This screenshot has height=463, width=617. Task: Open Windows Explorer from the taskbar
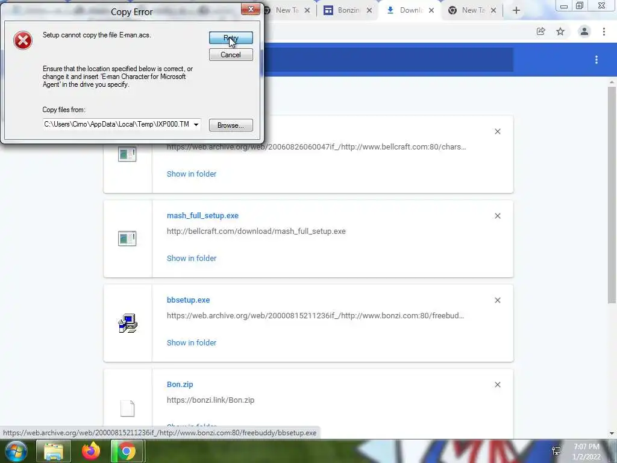click(54, 451)
